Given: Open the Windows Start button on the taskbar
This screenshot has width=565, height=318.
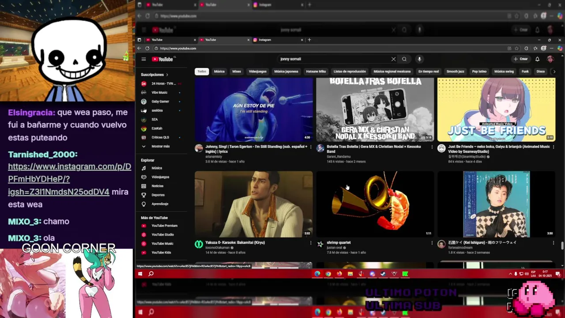Looking at the screenshot, I should pos(140,274).
